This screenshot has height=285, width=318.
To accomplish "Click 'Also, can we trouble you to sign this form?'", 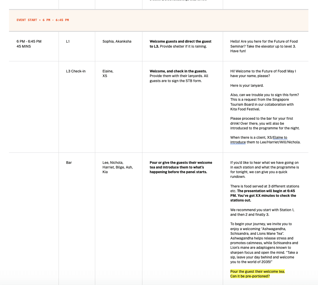I will 264,95.
